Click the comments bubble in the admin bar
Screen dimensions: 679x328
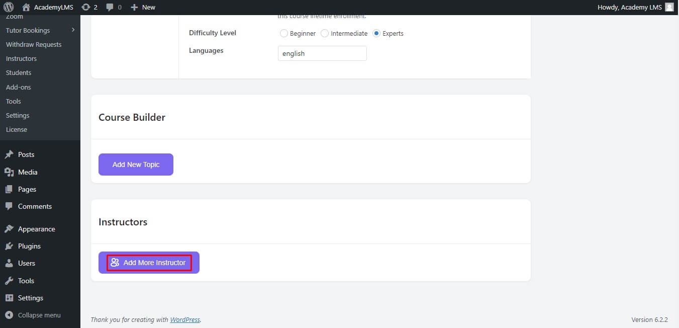110,7
